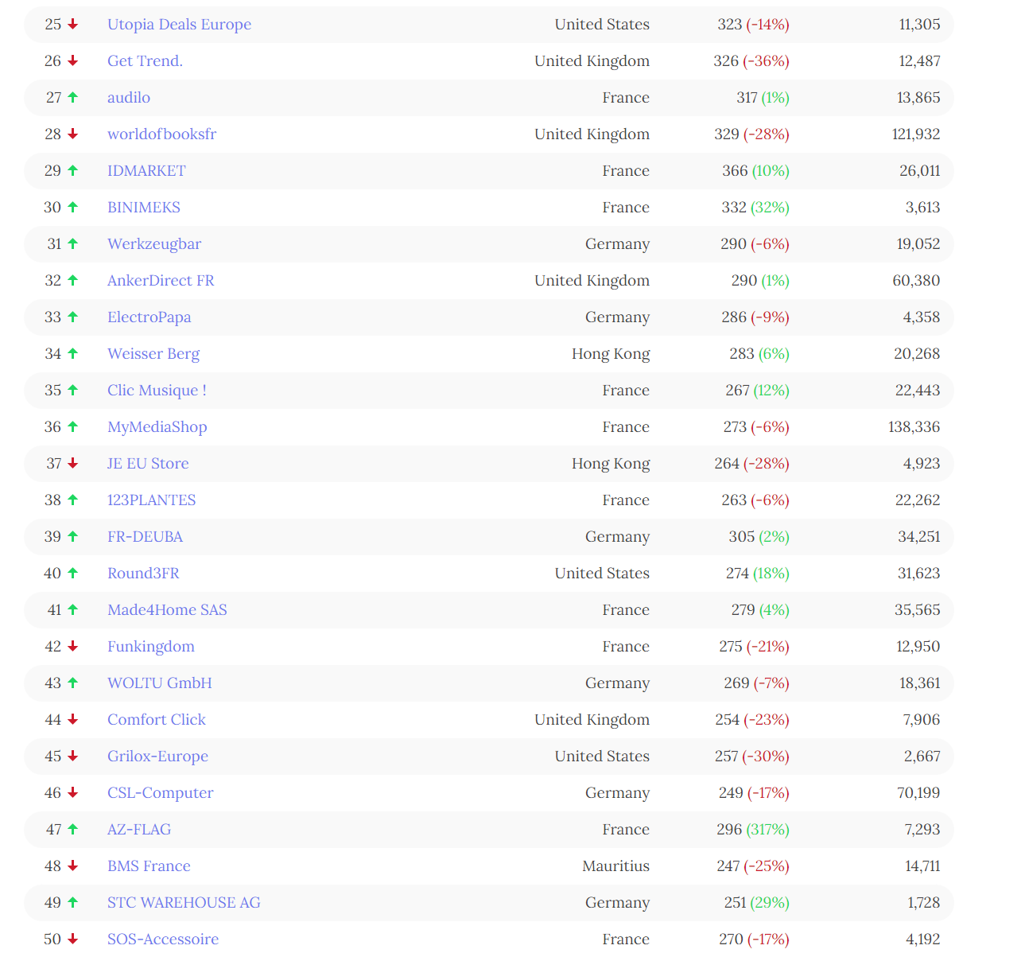Click the ElectroPapa link
The image size is (1025, 957).
[149, 317]
